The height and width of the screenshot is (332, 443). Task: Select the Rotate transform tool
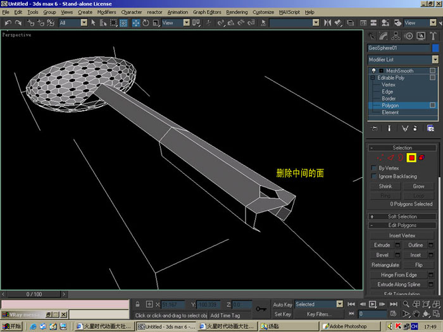146,23
